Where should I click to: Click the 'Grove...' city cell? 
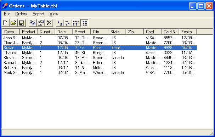pos(100,38)
